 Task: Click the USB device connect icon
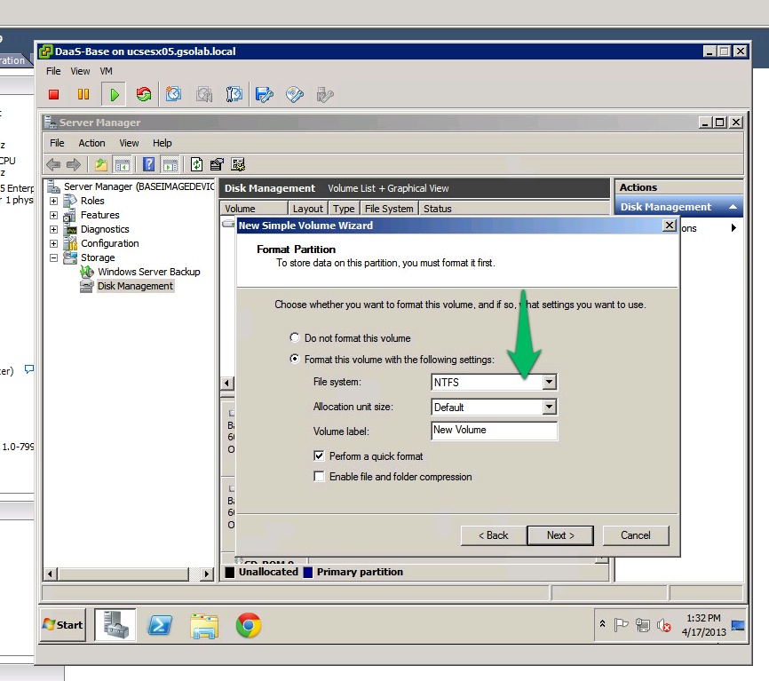325,94
